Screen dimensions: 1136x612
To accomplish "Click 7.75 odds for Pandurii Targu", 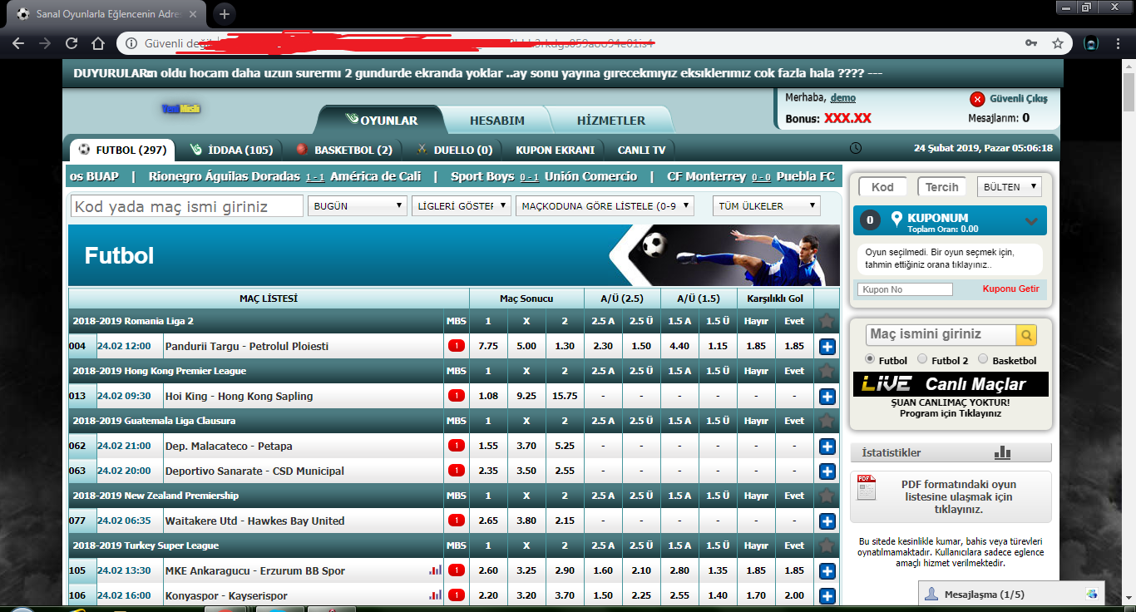I will coord(488,346).
